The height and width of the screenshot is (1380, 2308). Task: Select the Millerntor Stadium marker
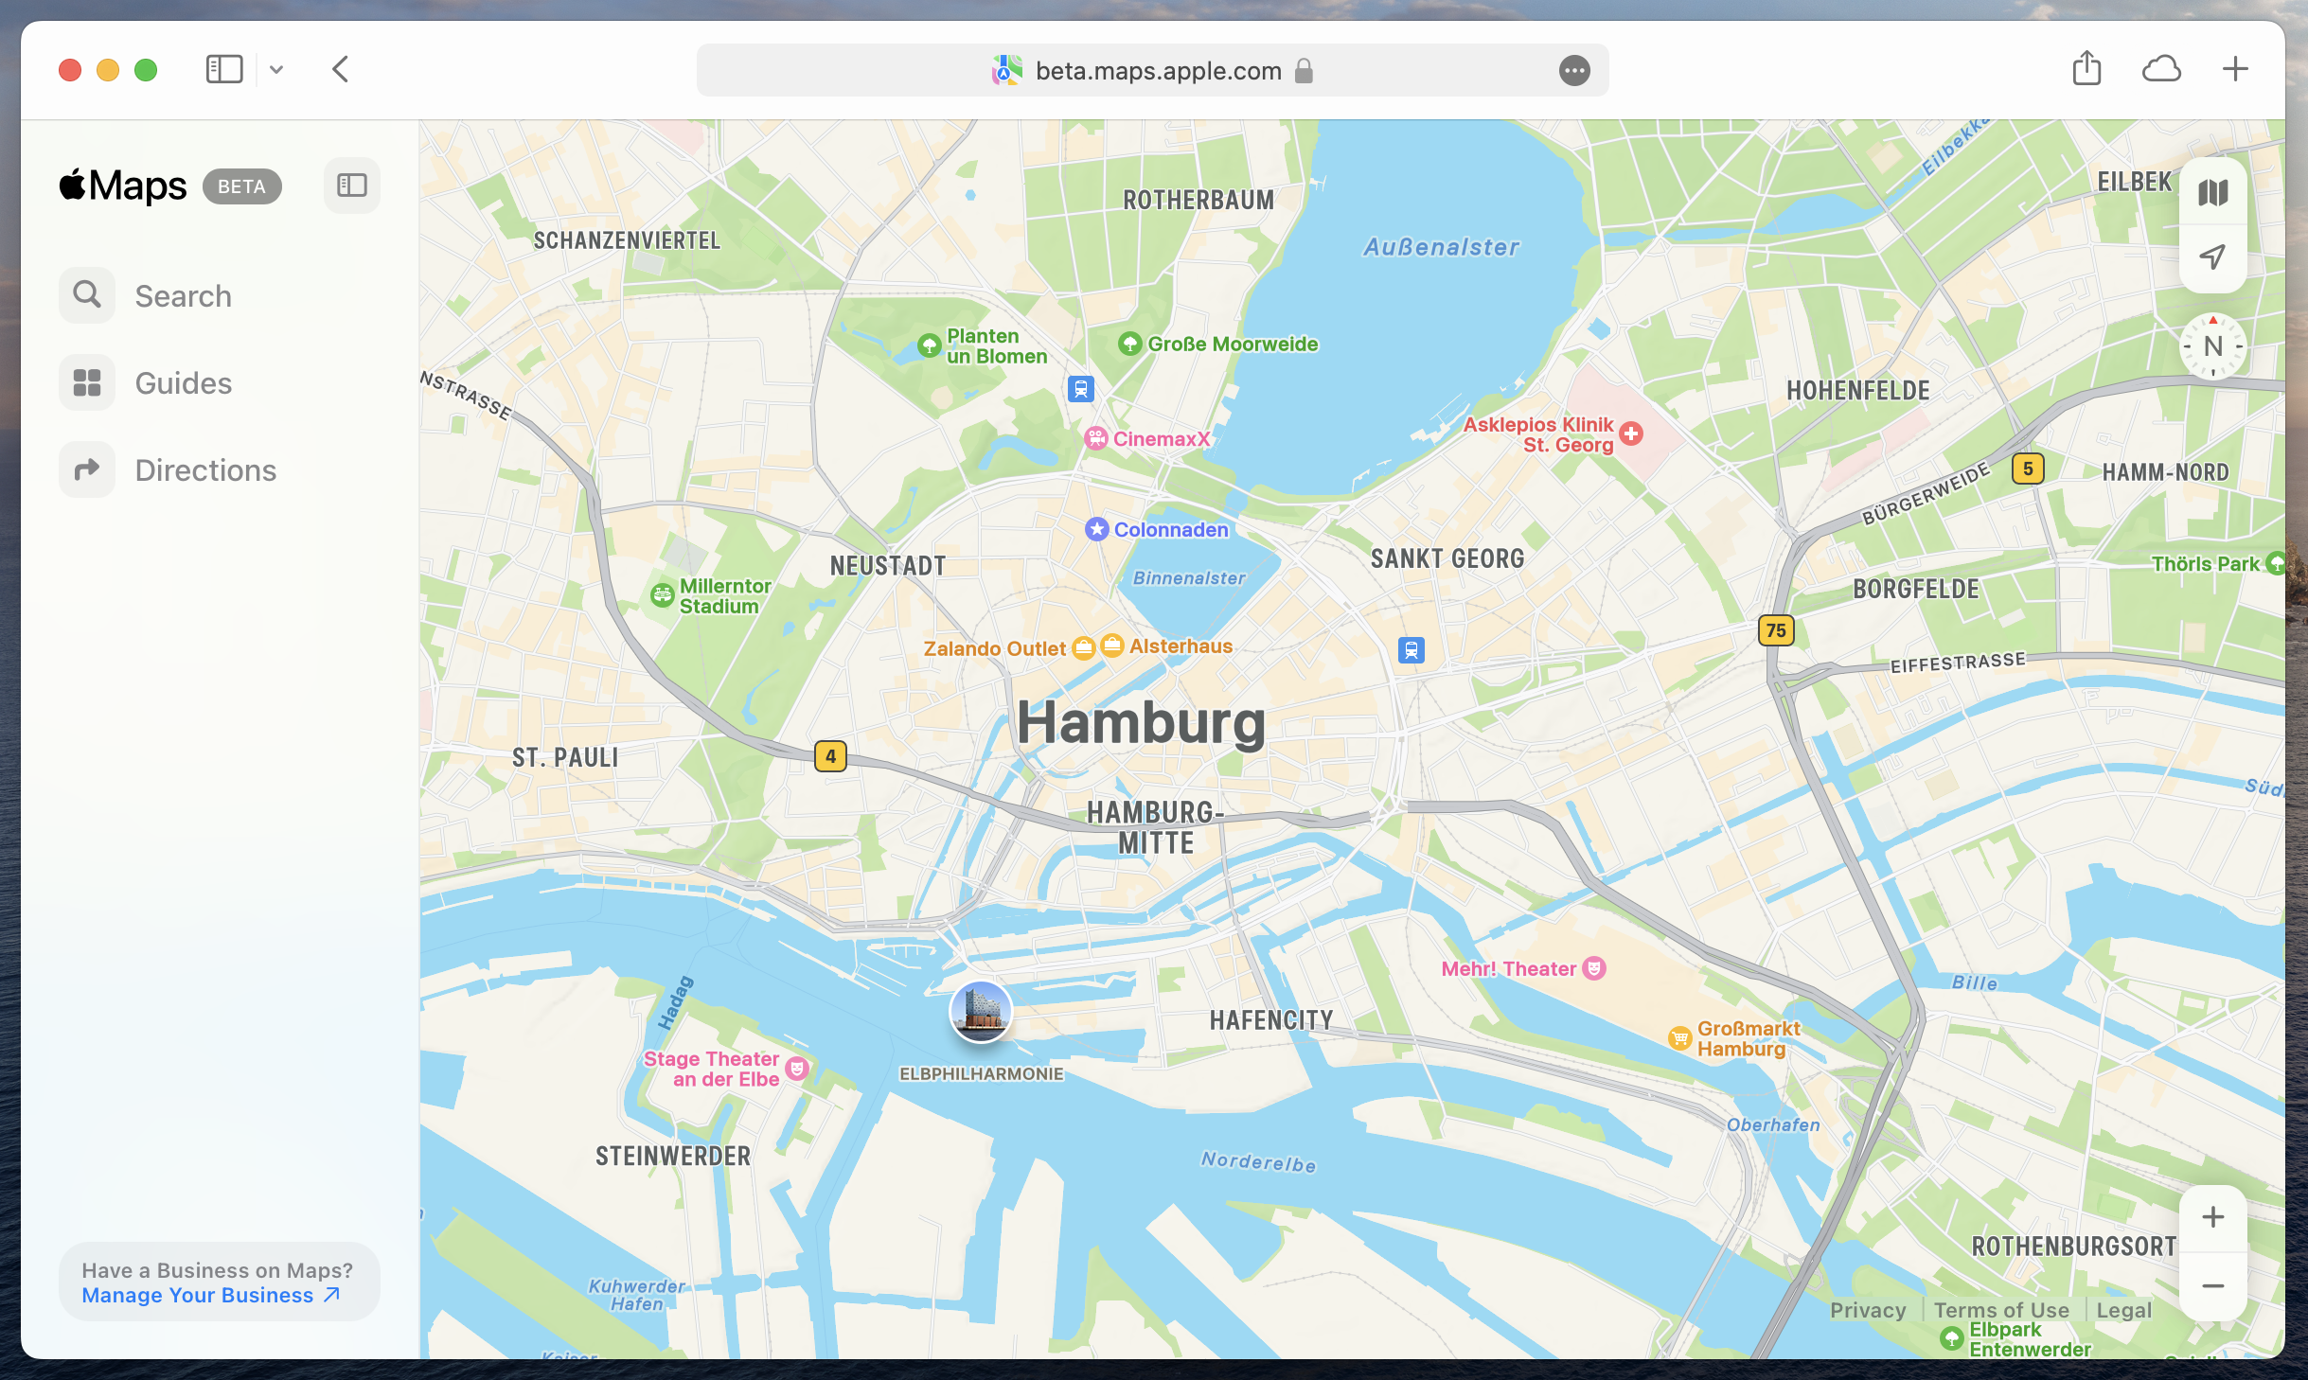coord(663,595)
